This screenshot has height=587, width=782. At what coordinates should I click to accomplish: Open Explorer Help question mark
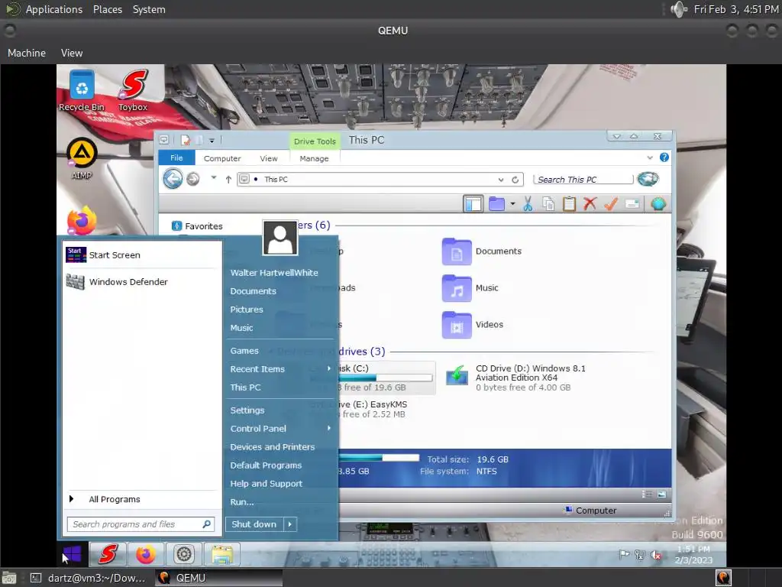point(664,157)
